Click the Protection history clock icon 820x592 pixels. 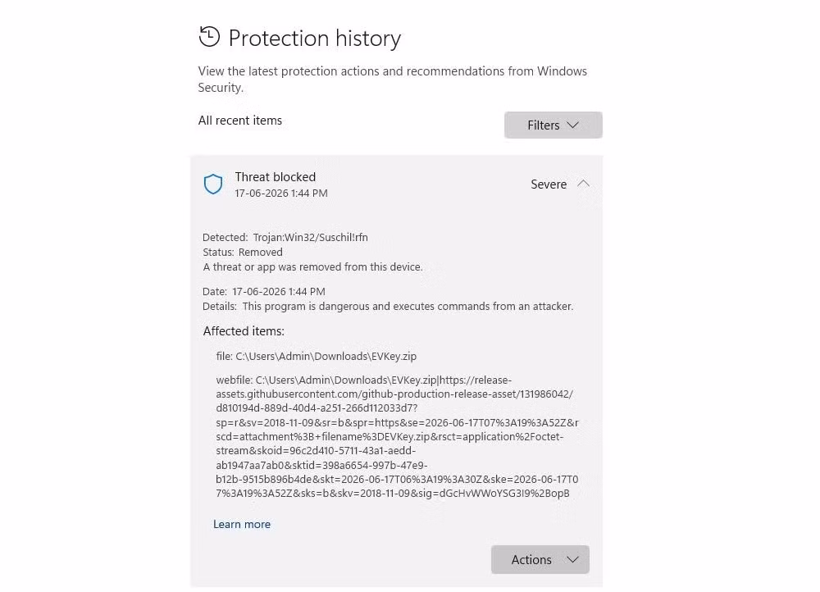click(209, 37)
